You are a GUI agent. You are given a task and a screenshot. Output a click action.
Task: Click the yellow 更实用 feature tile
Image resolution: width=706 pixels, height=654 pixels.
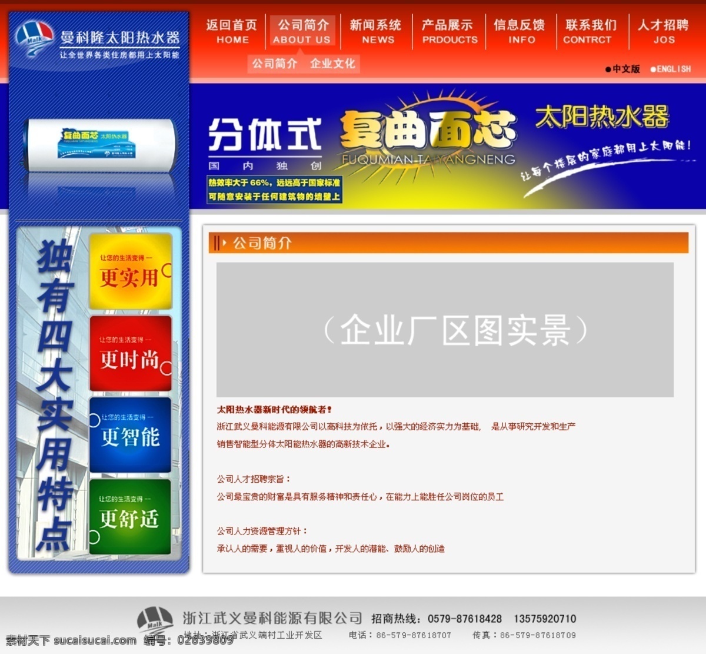click(x=131, y=271)
